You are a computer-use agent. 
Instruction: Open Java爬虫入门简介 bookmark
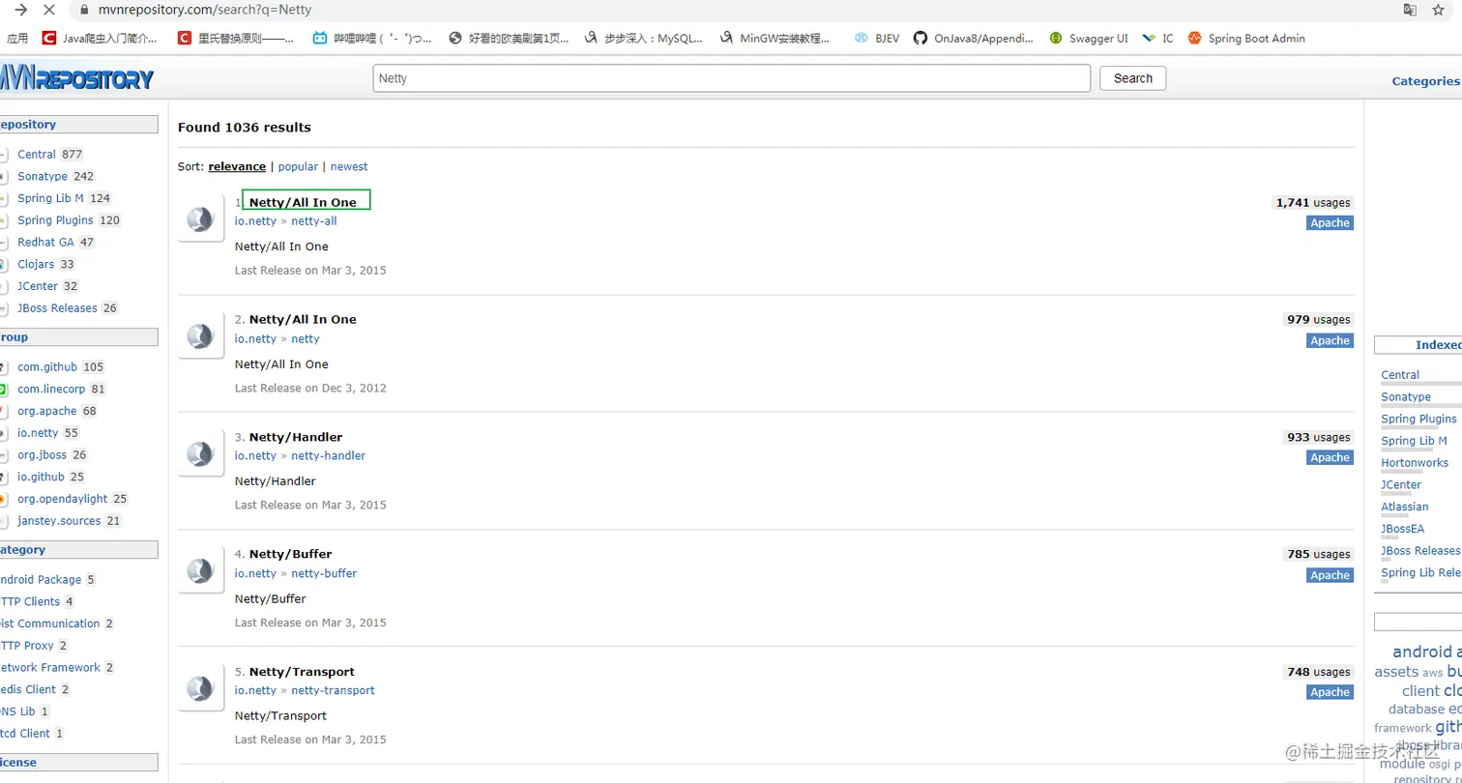click(100, 39)
